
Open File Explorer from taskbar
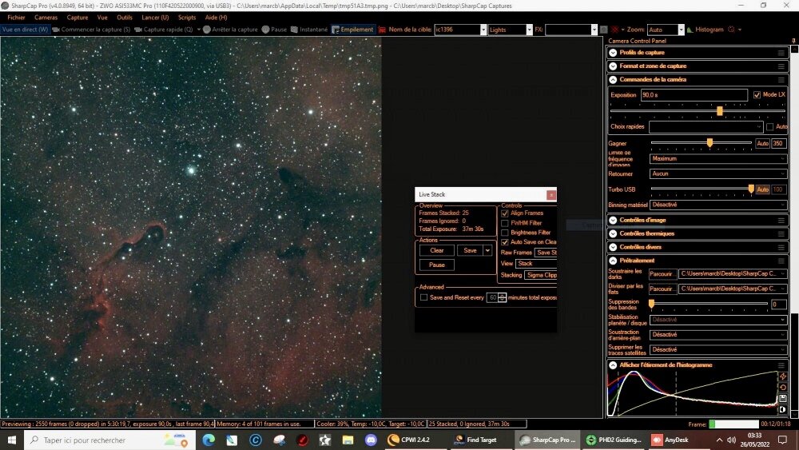click(x=348, y=440)
